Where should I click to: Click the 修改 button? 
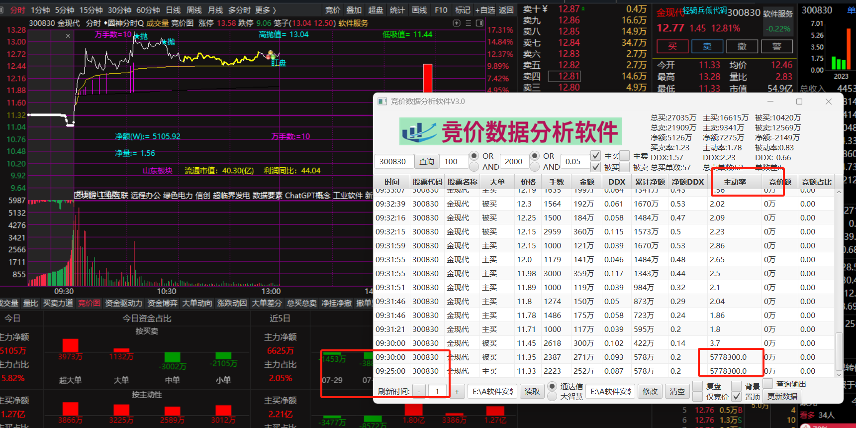(650, 392)
